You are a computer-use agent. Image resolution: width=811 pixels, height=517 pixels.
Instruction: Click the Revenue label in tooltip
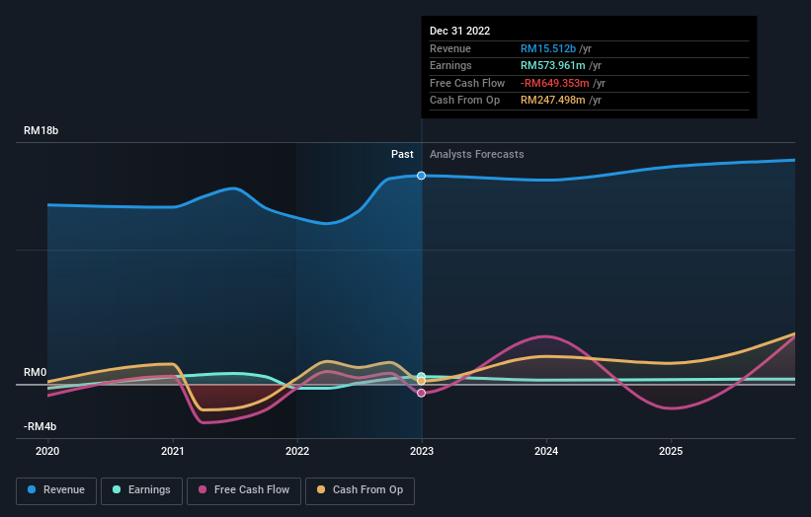click(450, 48)
